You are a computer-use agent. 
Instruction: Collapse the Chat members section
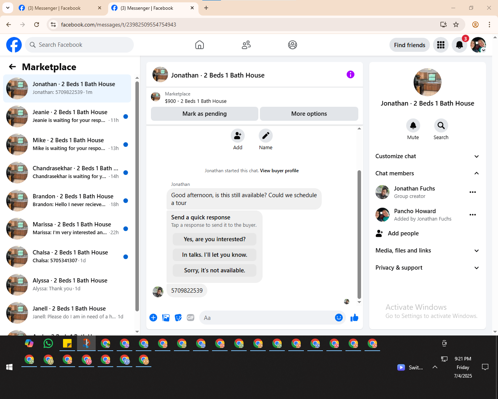pyautogui.click(x=427, y=173)
